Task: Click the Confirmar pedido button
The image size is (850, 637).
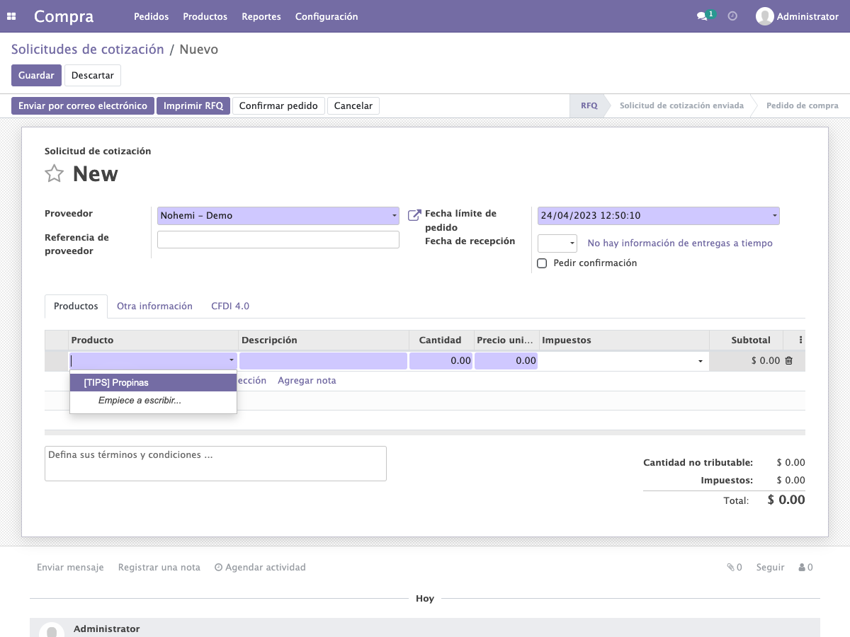Action: click(278, 105)
